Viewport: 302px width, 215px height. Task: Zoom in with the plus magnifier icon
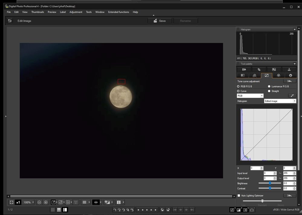click(46, 202)
